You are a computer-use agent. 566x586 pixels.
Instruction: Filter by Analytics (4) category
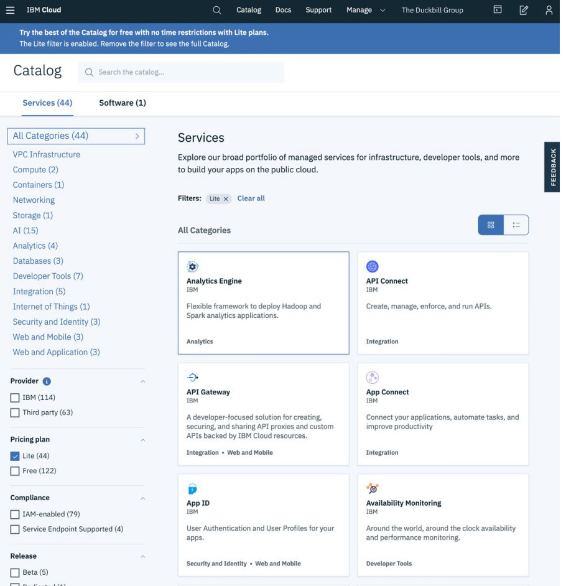[35, 246]
